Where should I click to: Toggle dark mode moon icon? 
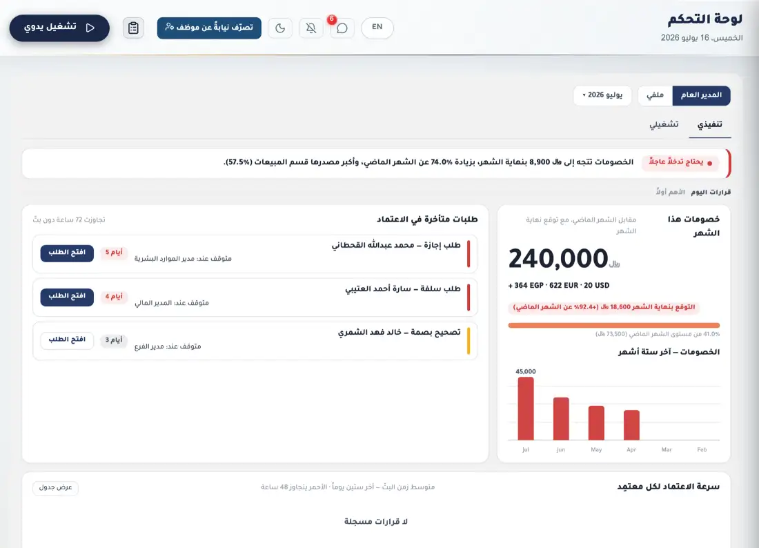[x=280, y=28]
